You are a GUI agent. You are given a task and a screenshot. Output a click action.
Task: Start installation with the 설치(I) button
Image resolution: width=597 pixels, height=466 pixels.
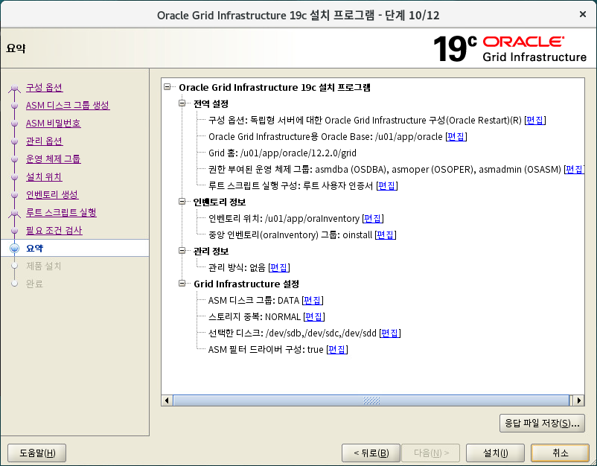point(495,453)
